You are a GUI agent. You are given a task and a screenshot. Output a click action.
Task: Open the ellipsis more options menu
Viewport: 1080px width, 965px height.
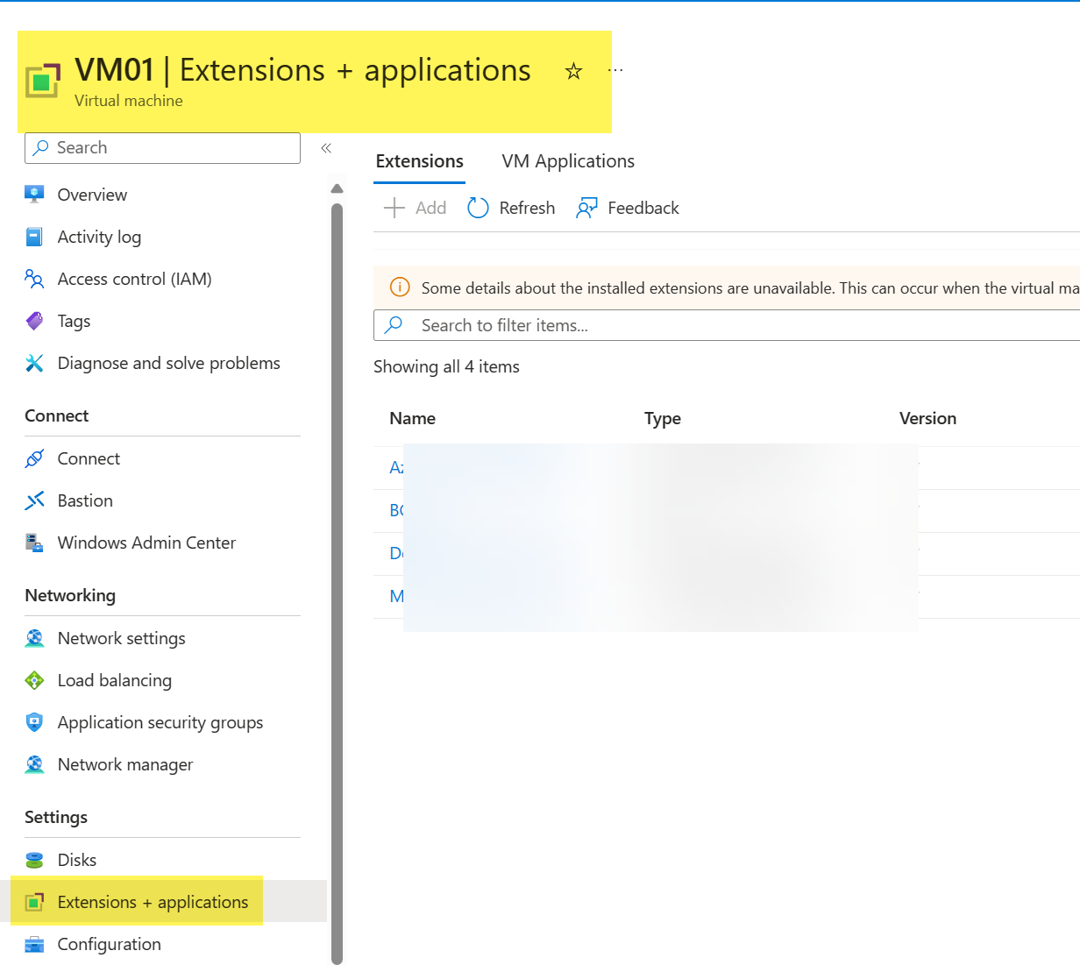[615, 69]
